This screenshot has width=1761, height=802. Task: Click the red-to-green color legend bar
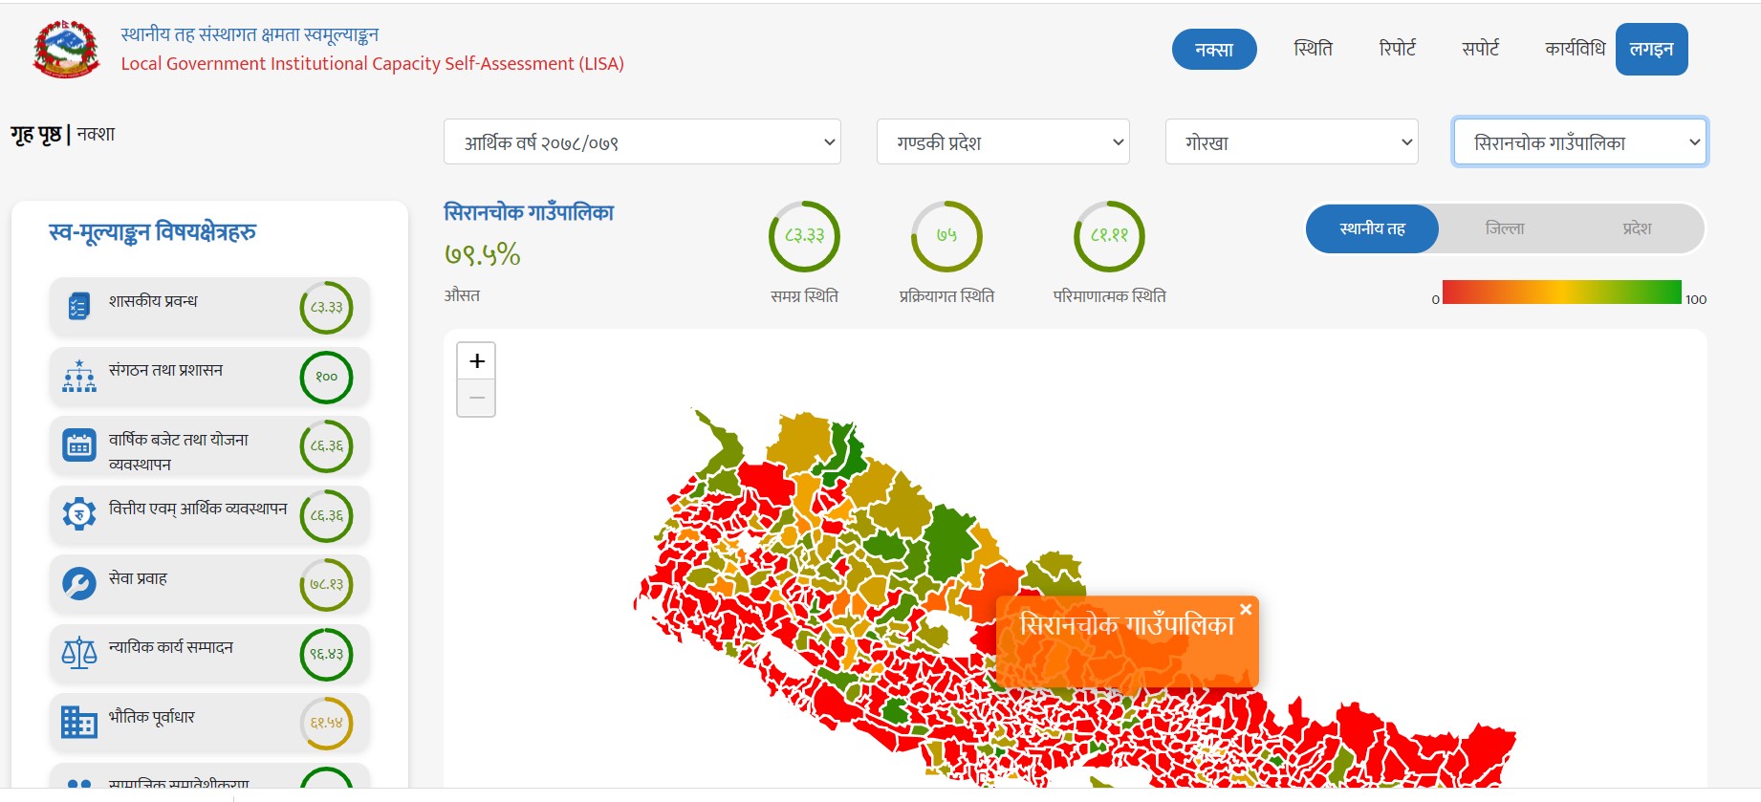point(1561,292)
